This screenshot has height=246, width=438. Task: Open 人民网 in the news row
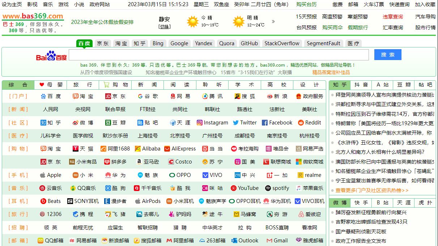51,109
